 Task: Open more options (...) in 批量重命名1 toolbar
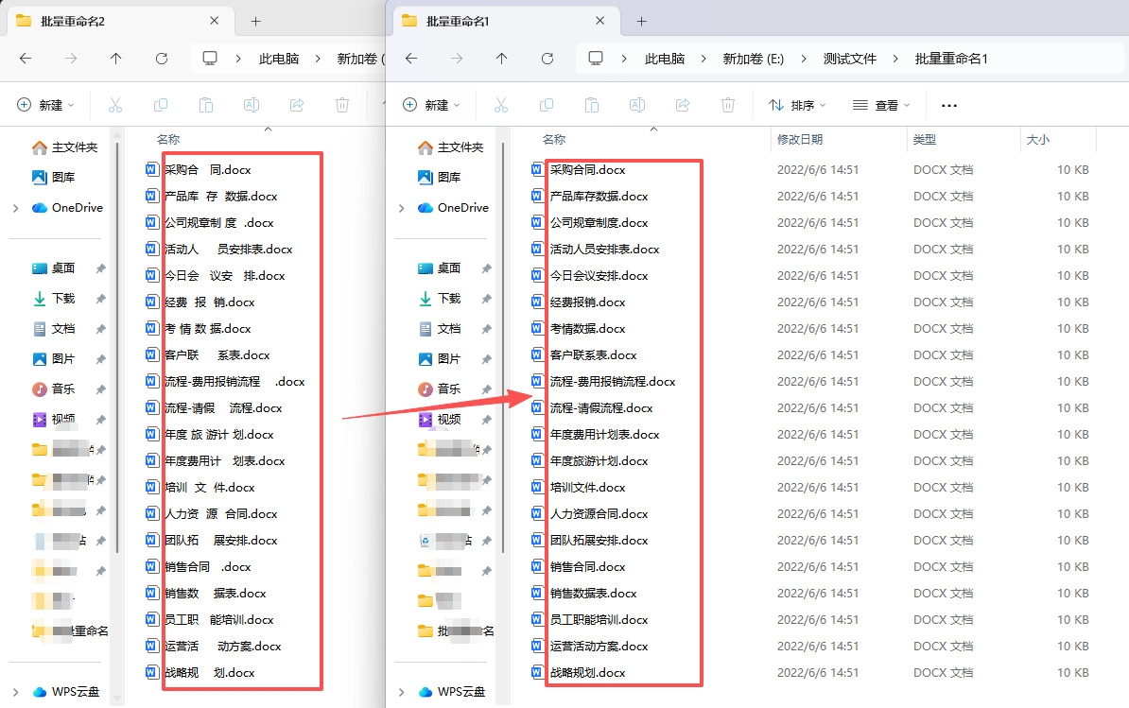pyautogui.click(x=949, y=106)
